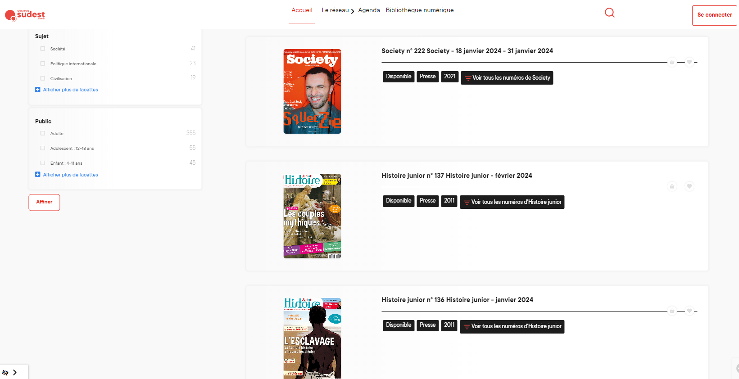739x379 pixels.
Task: Click the Public facet heading
Action: coord(43,122)
